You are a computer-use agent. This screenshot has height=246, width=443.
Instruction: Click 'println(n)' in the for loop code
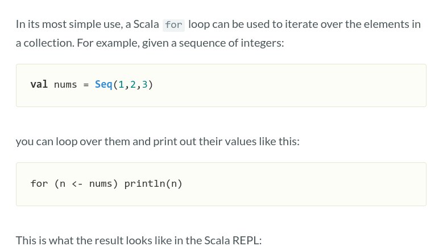point(153,183)
